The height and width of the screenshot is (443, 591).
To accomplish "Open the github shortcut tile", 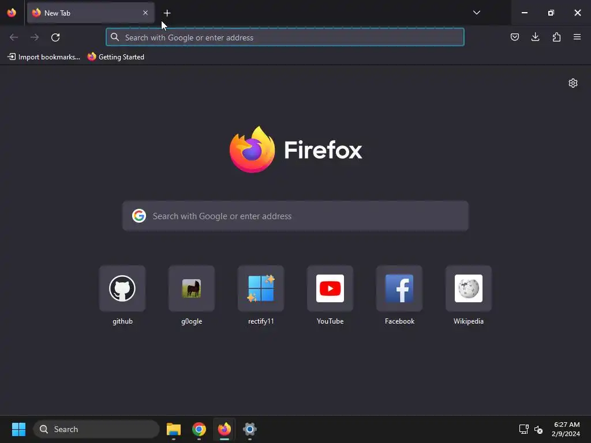I will coord(122,288).
